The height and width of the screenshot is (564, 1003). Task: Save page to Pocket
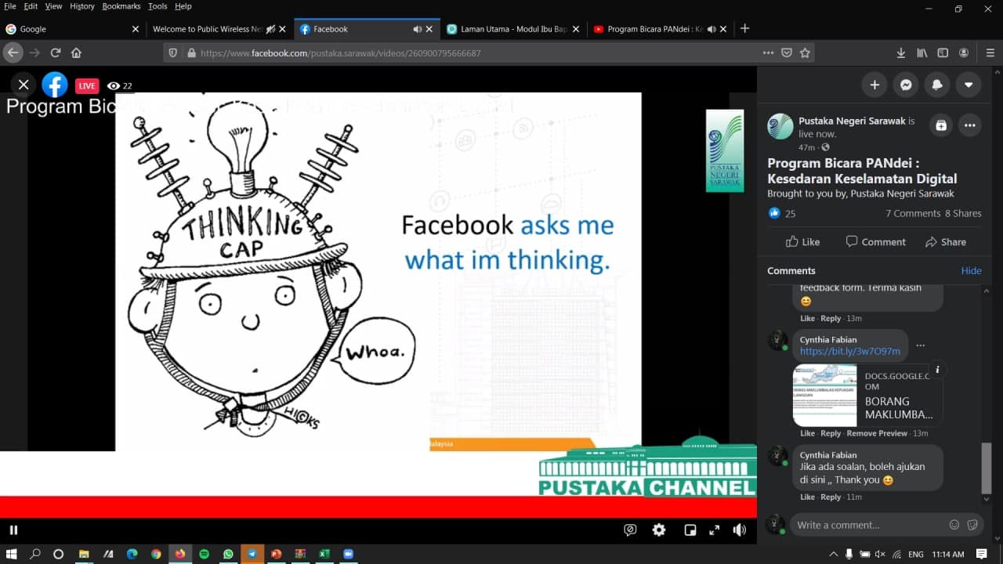coord(787,52)
